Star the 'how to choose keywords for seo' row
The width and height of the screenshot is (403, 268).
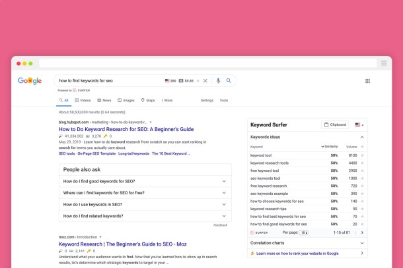(x=363, y=201)
